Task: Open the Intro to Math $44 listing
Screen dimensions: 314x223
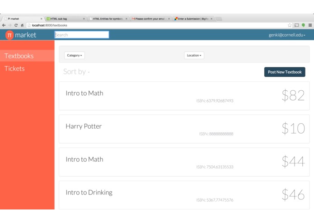Action: [184, 162]
